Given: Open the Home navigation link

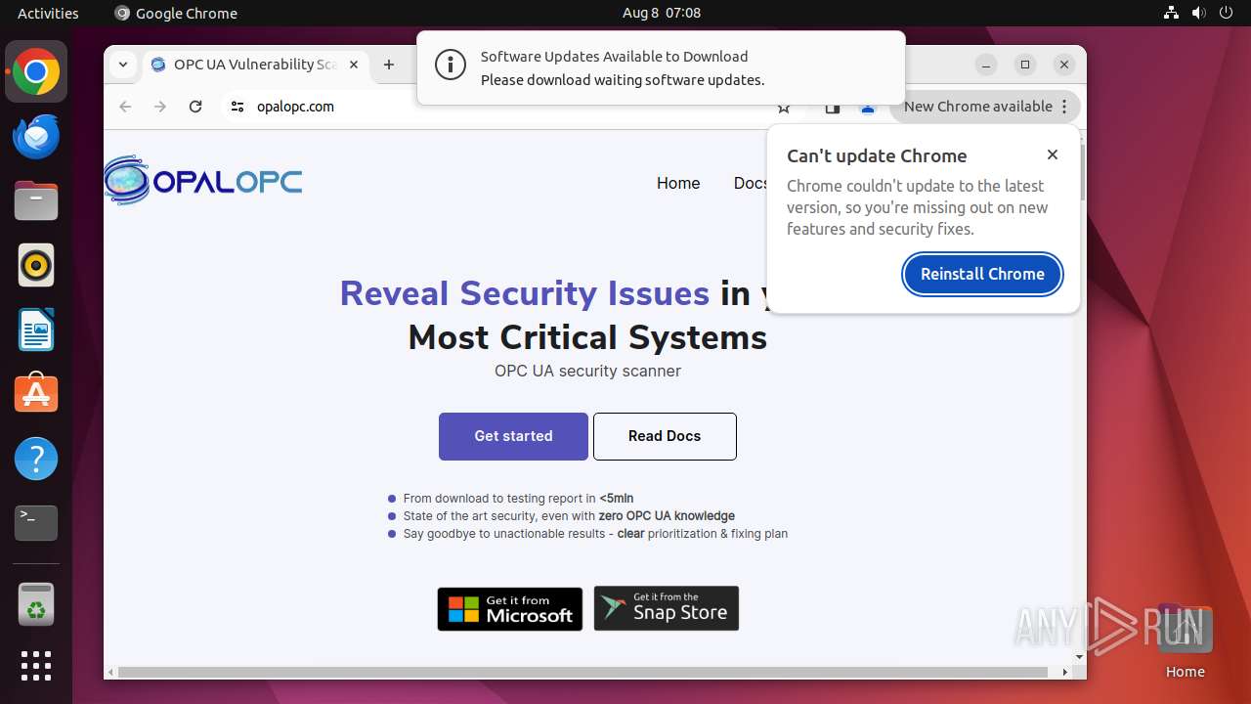Looking at the screenshot, I should click(678, 183).
